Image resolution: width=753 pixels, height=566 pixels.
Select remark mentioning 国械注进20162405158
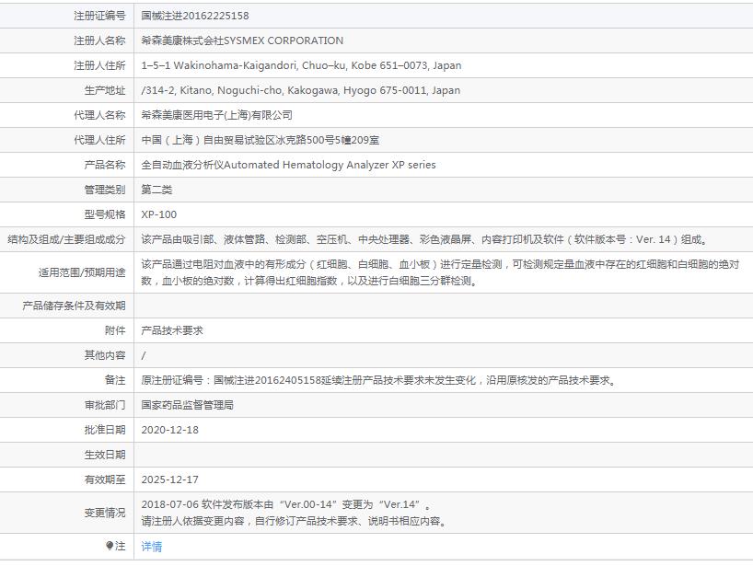[379, 380]
